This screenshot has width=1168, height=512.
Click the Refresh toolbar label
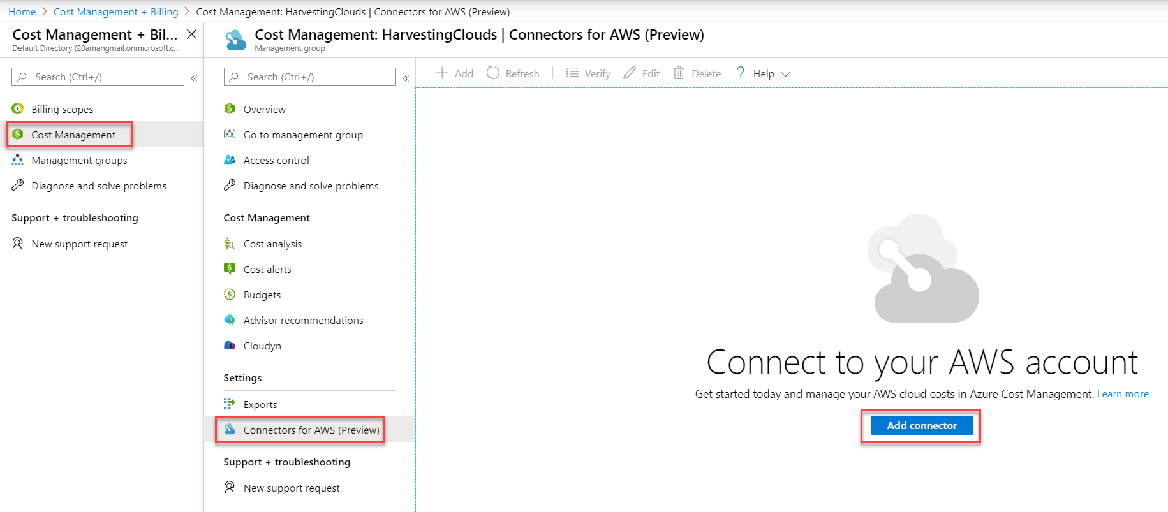pyautogui.click(x=522, y=74)
